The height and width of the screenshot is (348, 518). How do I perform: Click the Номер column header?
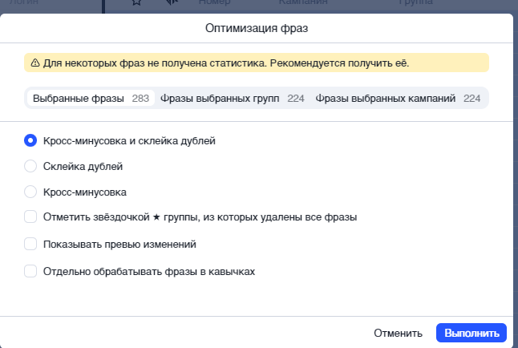click(214, 3)
